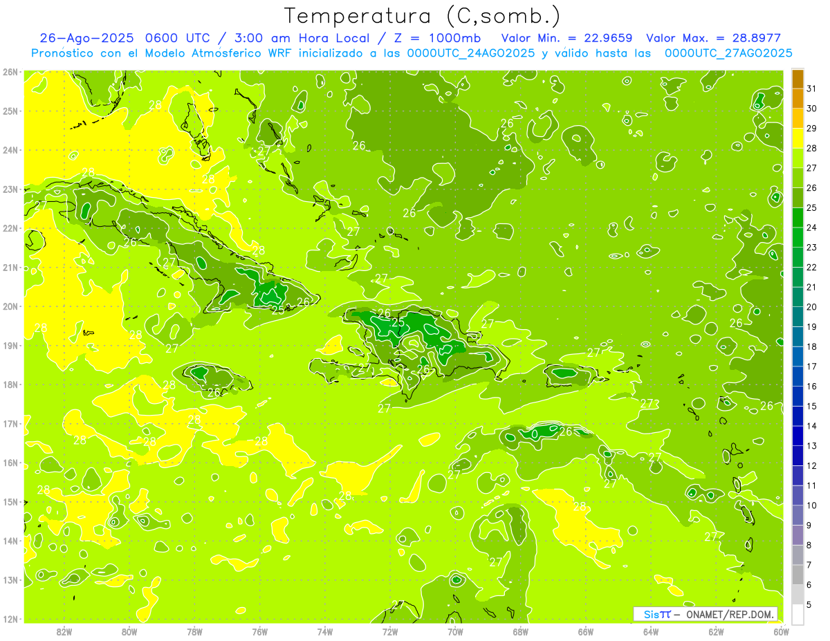Select 'Valor Max. = 28.8977' text
The width and height of the screenshot is (830, 641).
pyautogui.click(x=714, y=38)
